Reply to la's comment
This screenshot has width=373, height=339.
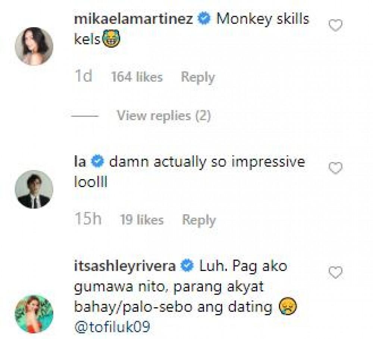[199, 220]
